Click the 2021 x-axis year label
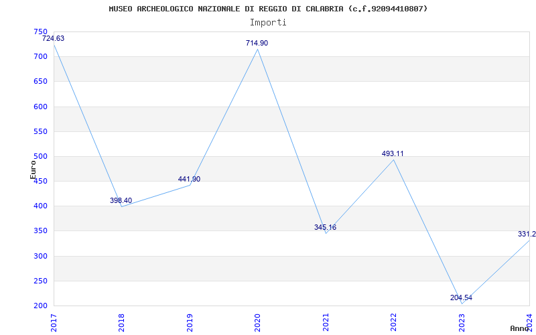 326,322
